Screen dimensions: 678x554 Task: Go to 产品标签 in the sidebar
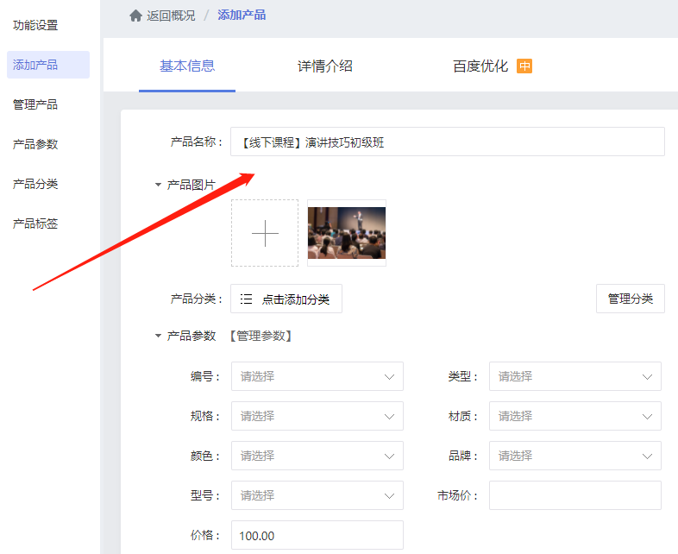pyautogui.click(x=35, y=223)
